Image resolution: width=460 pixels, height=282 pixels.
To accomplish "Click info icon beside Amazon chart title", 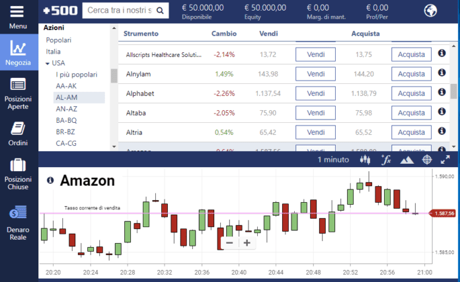I will click(x=50, y=180).
